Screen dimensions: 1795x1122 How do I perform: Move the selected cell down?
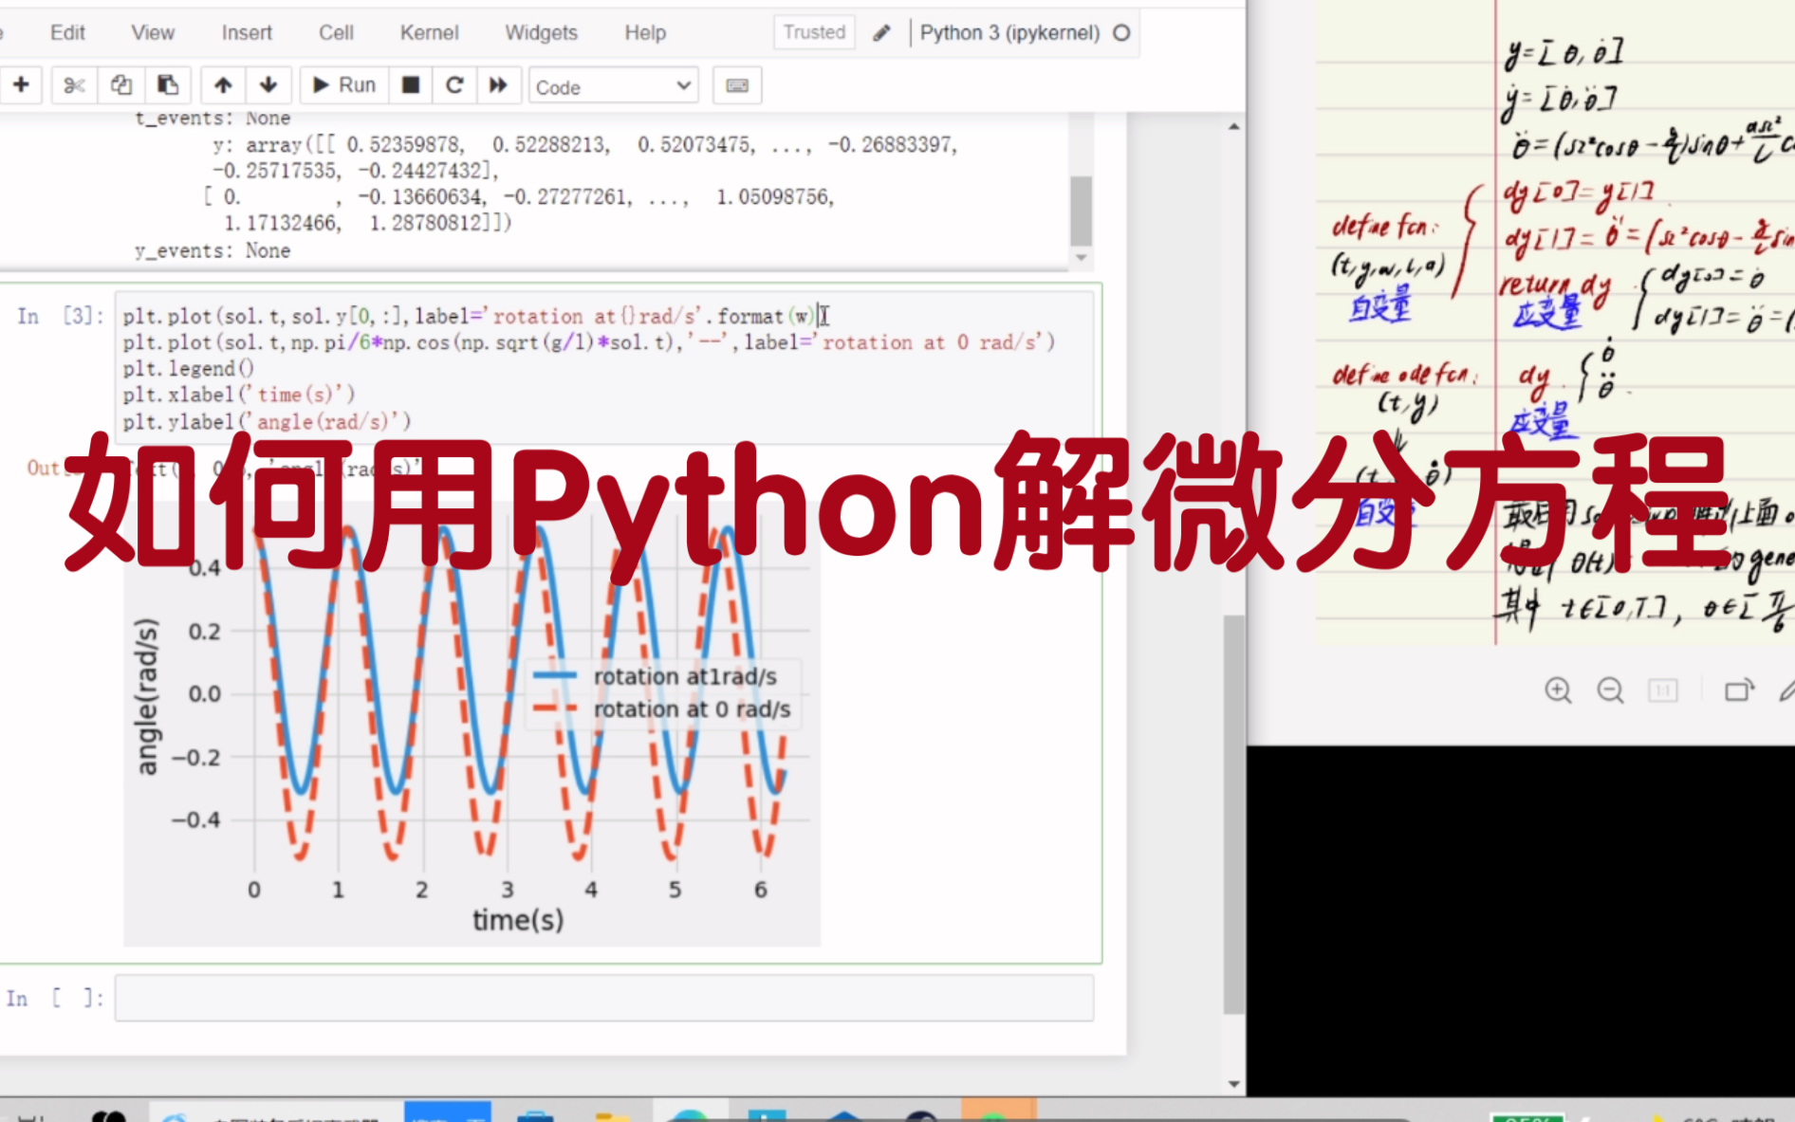point(268,85)
